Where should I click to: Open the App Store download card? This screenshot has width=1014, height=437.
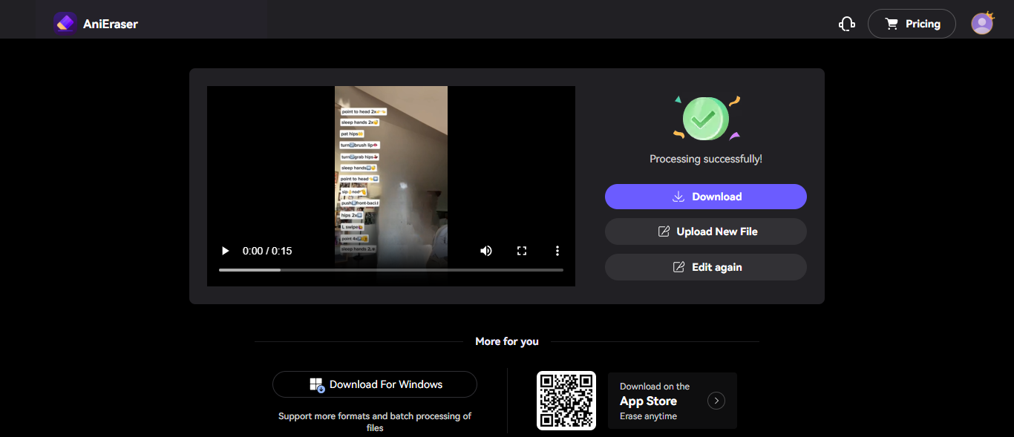(x=673, y=401)
